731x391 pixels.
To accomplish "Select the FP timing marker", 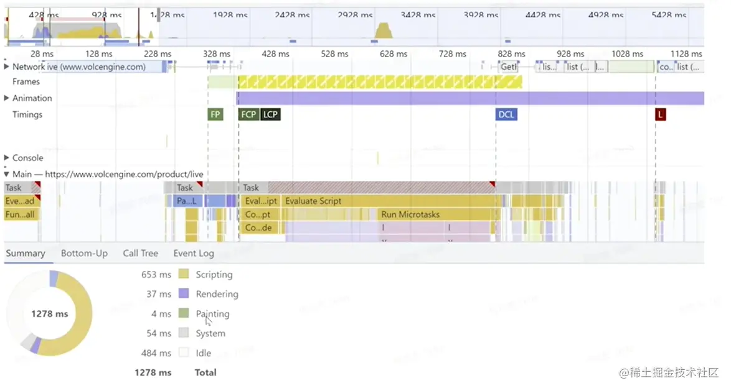I will coord(215,114).
